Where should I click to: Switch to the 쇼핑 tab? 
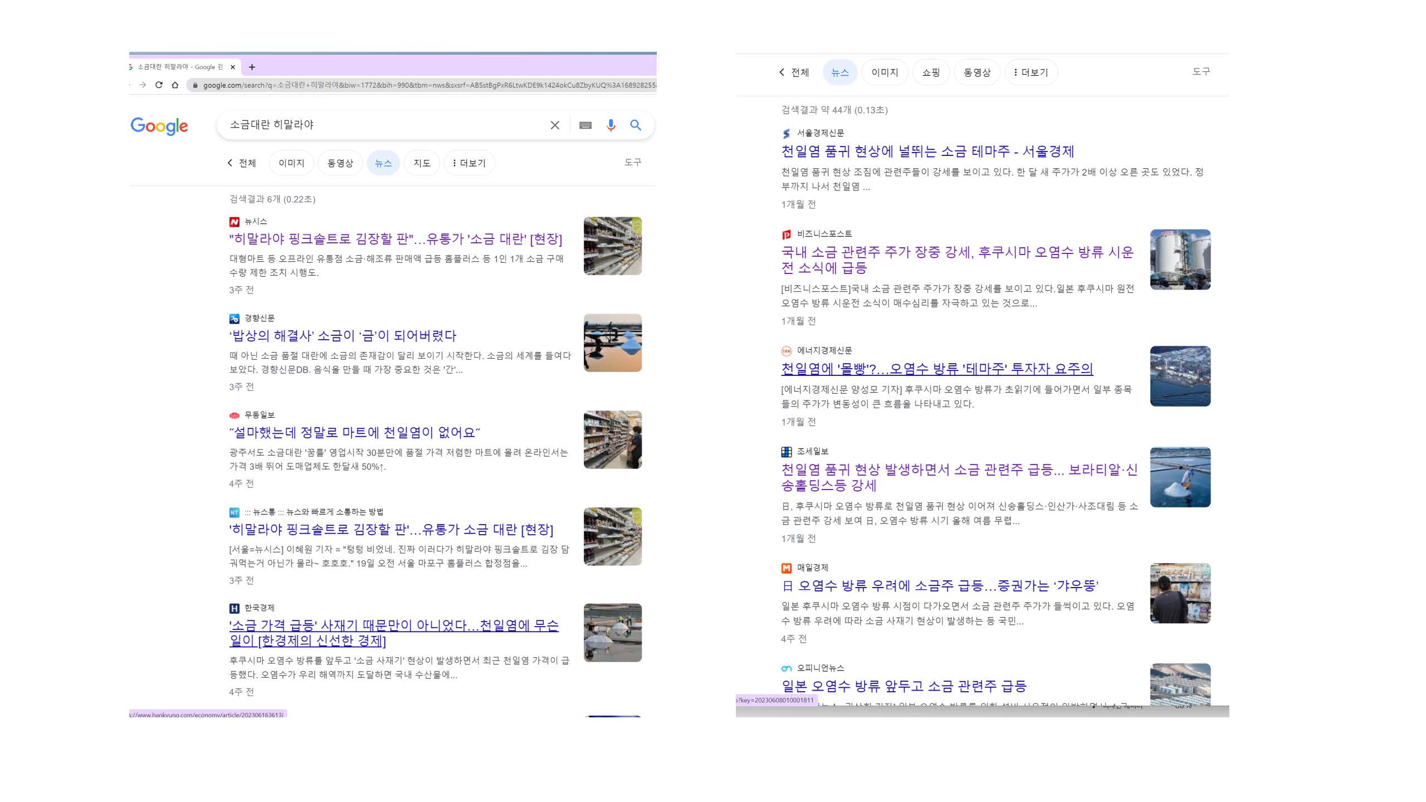pyautogui.click(x=931, y=72)
